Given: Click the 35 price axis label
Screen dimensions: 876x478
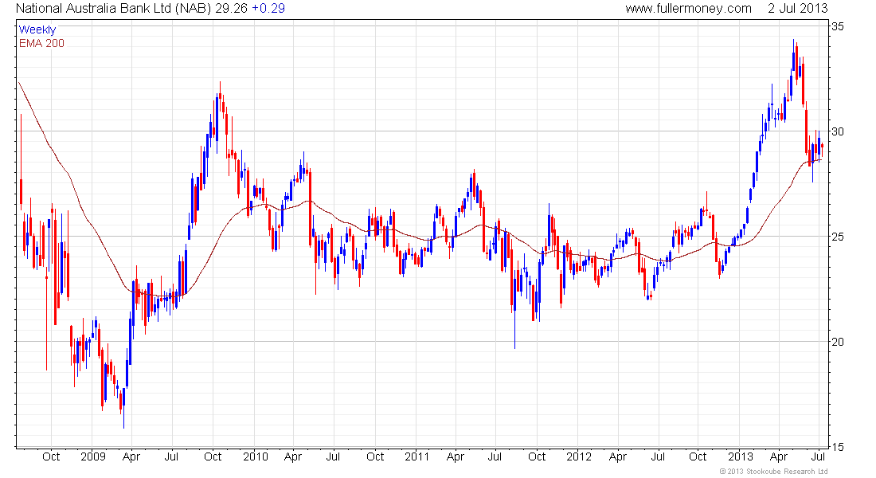Looking at the screenshot, I should pyautogui.click(x=838, y=26).
